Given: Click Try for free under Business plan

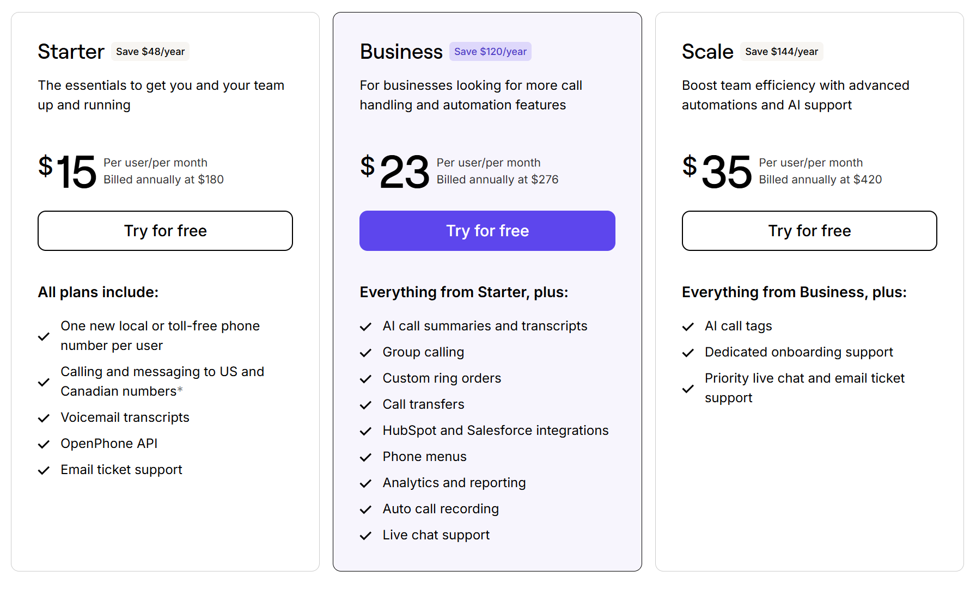Looking at the screenshot, I should pos(487,231).
